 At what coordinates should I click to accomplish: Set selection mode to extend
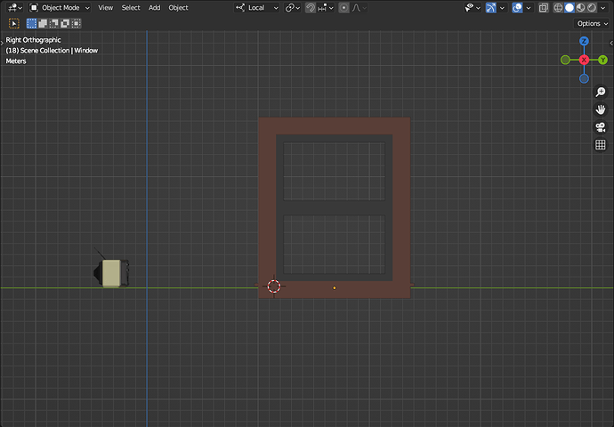pos(43,23)
